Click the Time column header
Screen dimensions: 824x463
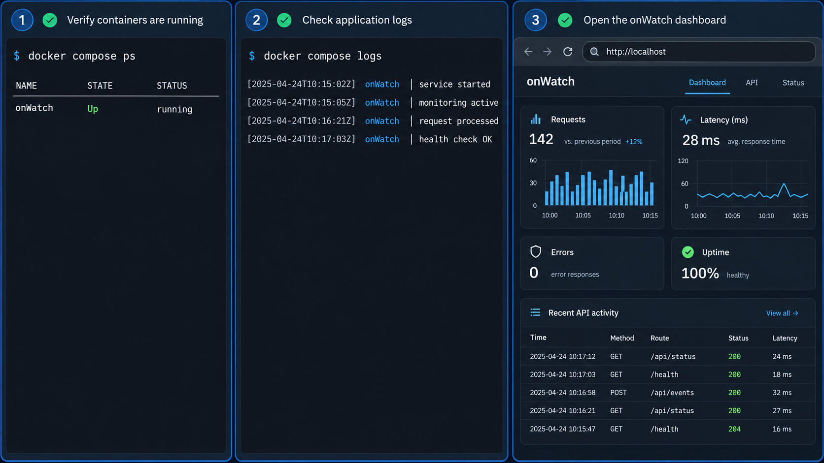click(x=538, y=338)
